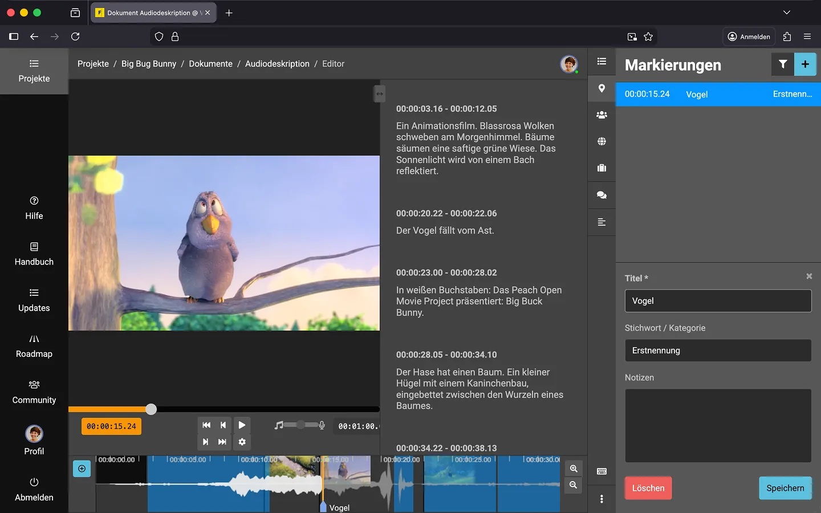
Task: Click the Speichern button
Action: coord(785,488)
